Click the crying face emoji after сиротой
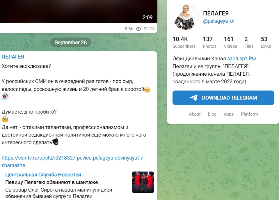 (x=147, y=89)
